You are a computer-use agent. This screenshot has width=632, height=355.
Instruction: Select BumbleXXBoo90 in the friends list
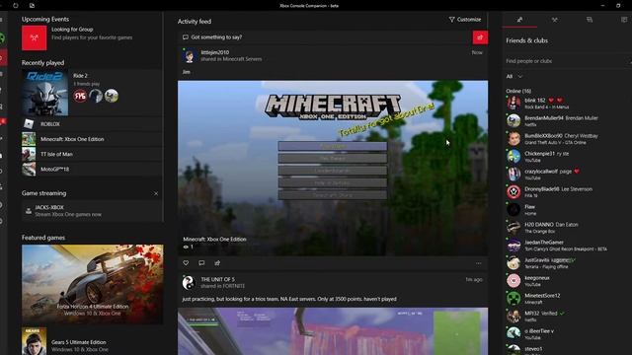(566, 138)
